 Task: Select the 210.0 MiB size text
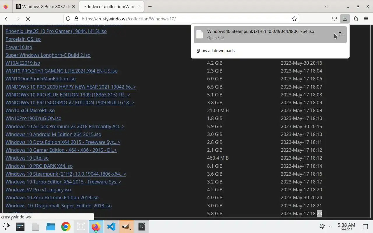click(218, 110)
